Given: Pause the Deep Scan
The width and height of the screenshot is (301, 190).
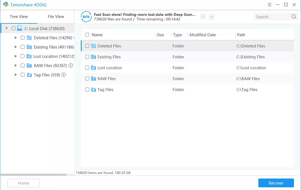Looking at the screenshot, I should [203, 17].
